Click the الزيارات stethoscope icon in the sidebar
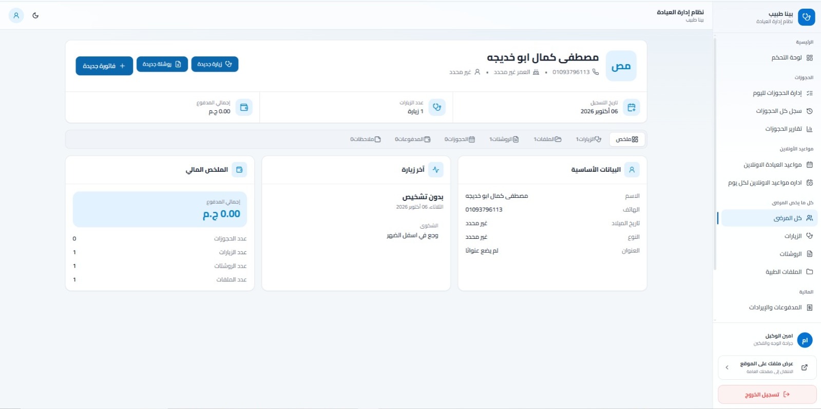 (x=810, y=236)
